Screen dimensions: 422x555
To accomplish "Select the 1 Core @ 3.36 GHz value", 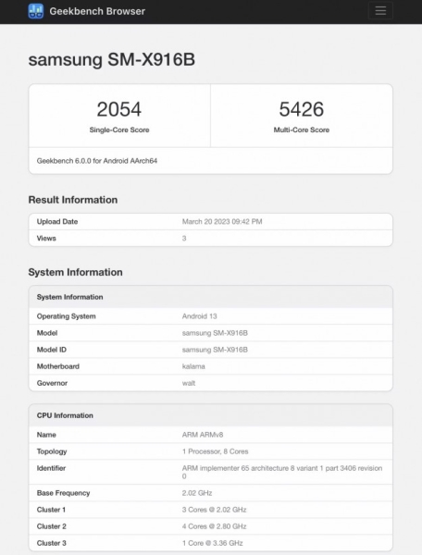I will (213, 543).
